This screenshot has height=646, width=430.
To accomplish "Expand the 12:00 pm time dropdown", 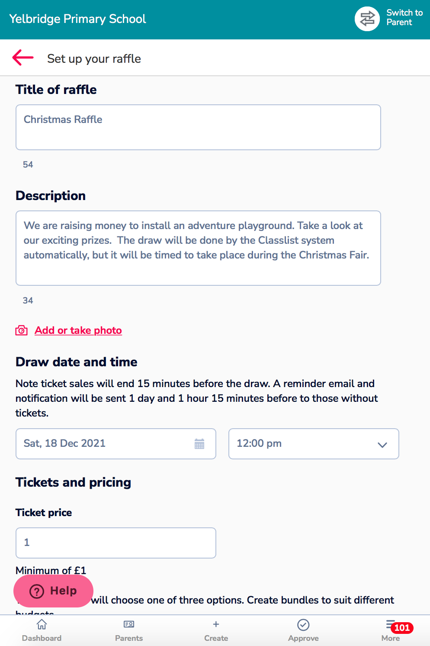I will point(314,444).
